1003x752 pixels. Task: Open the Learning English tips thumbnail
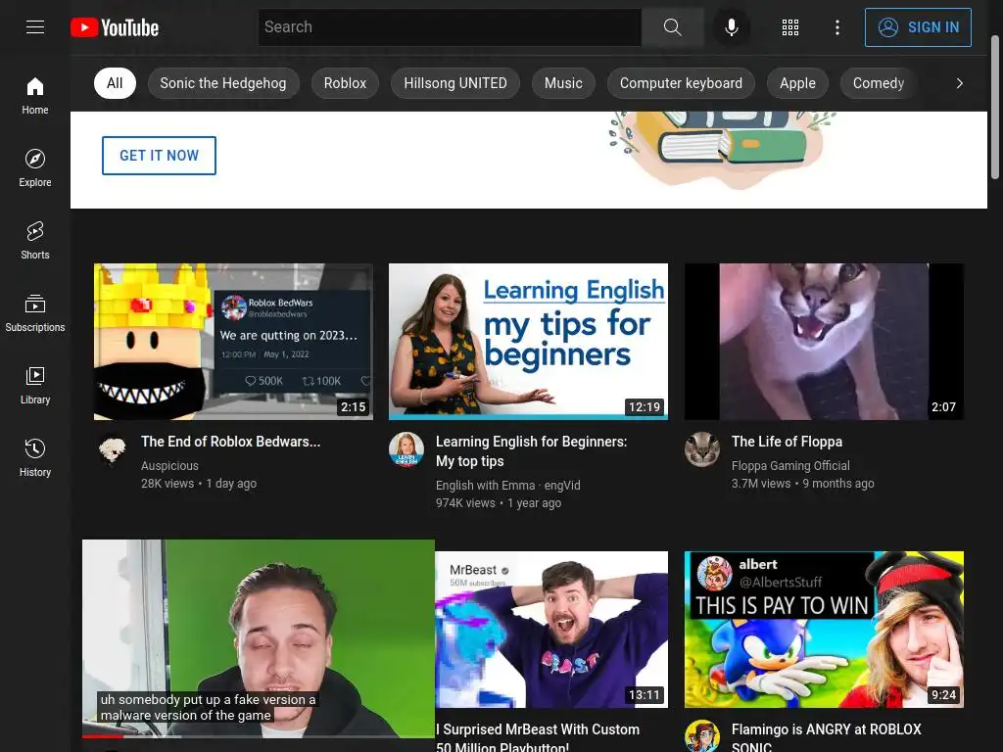(528, 342)
